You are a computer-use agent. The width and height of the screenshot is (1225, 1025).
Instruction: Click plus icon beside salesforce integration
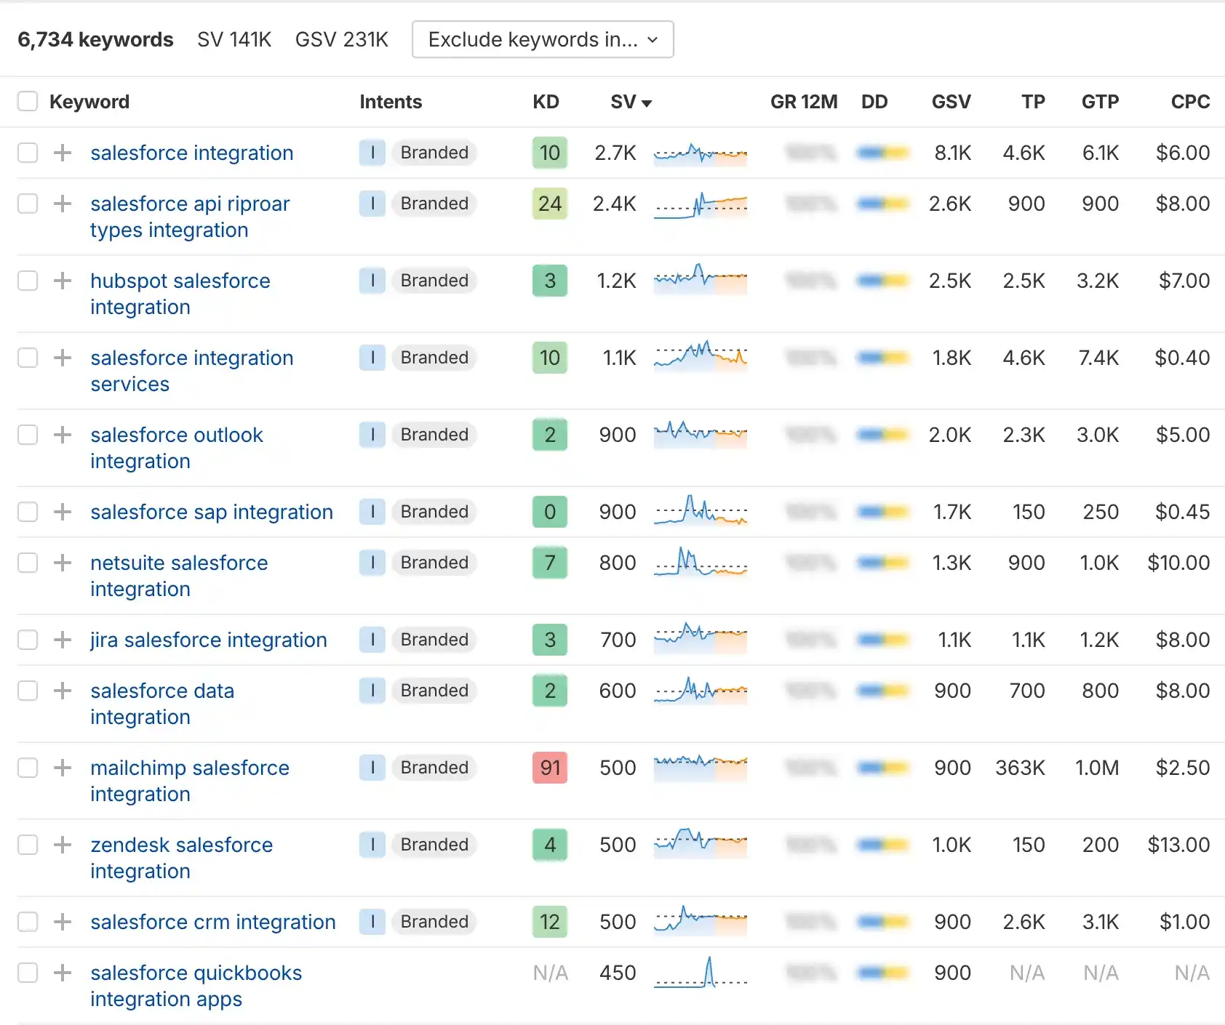[63, 153]
